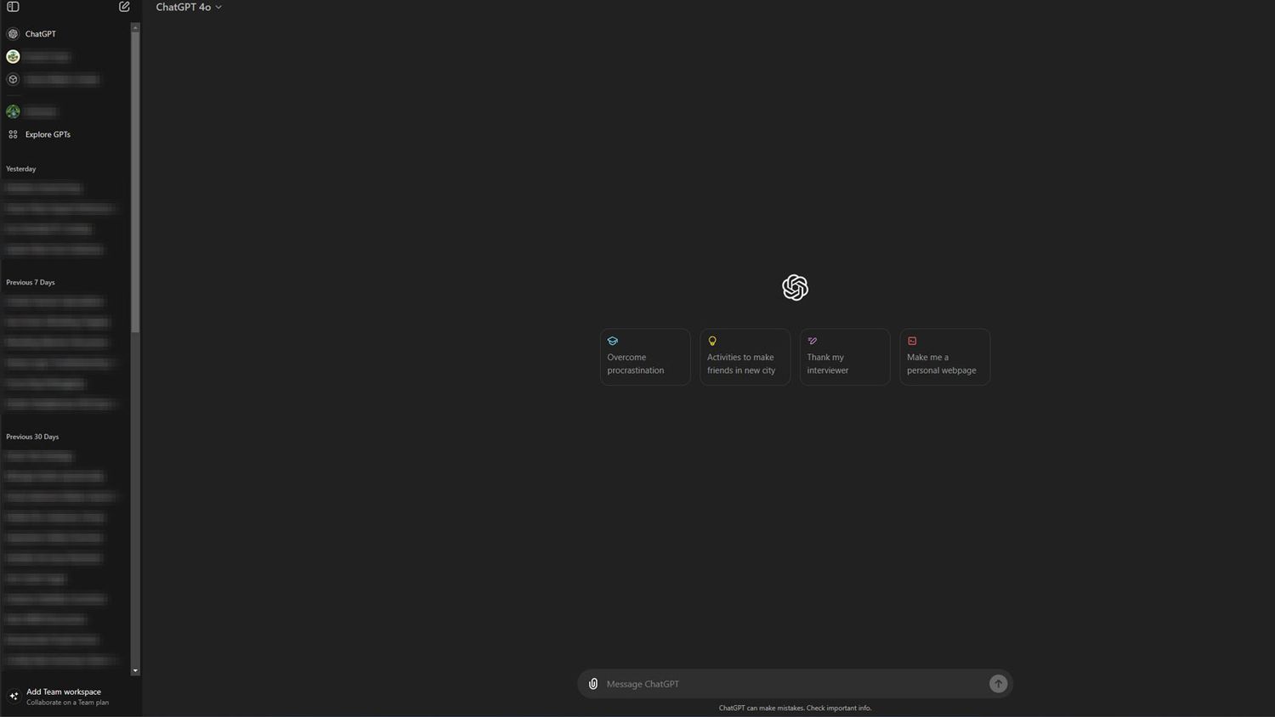Click the cube GPT icon in sidebar
The height and width of the screenshot is (717, 1275).
tap(13, 79)
